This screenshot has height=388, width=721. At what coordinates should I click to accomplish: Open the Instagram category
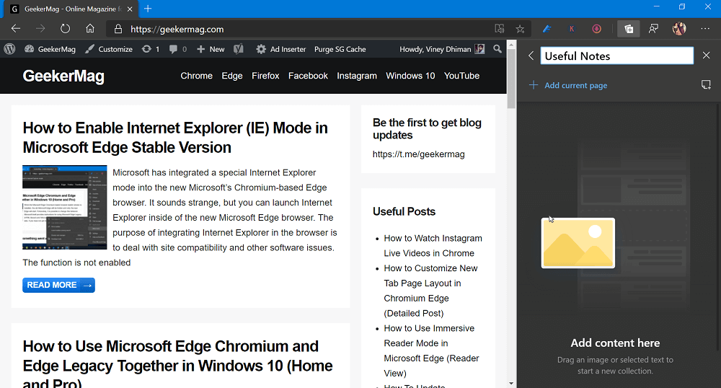pos(357,76)
